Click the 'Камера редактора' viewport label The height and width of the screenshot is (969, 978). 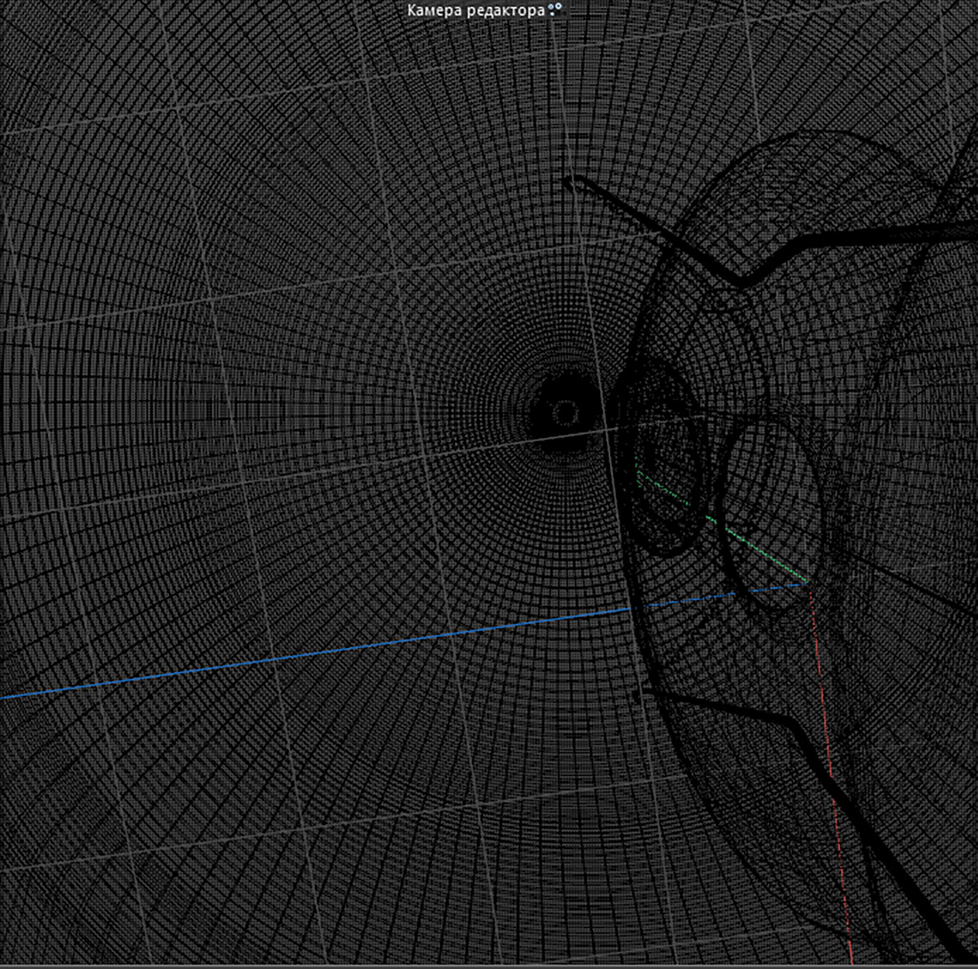tap(476, 10)
